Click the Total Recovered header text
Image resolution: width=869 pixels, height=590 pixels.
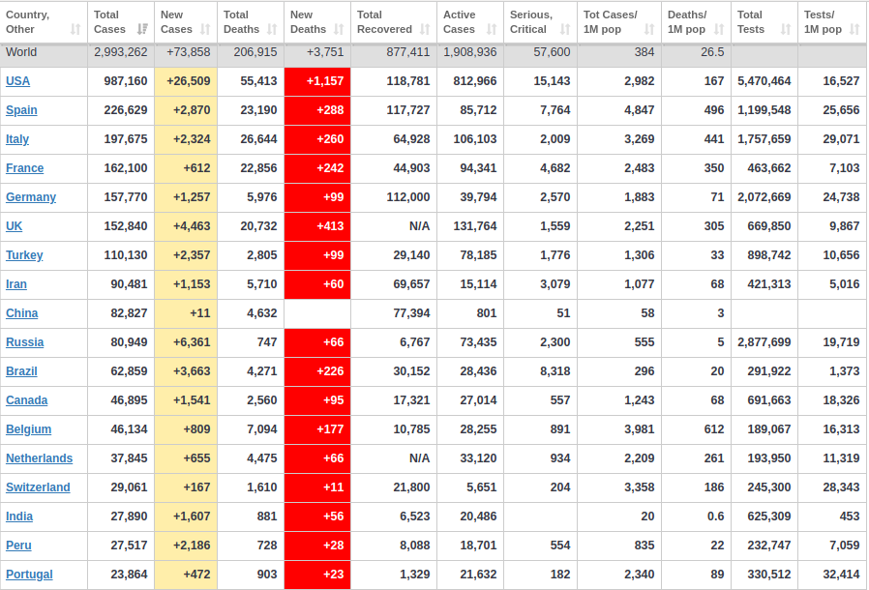(384, 22)
